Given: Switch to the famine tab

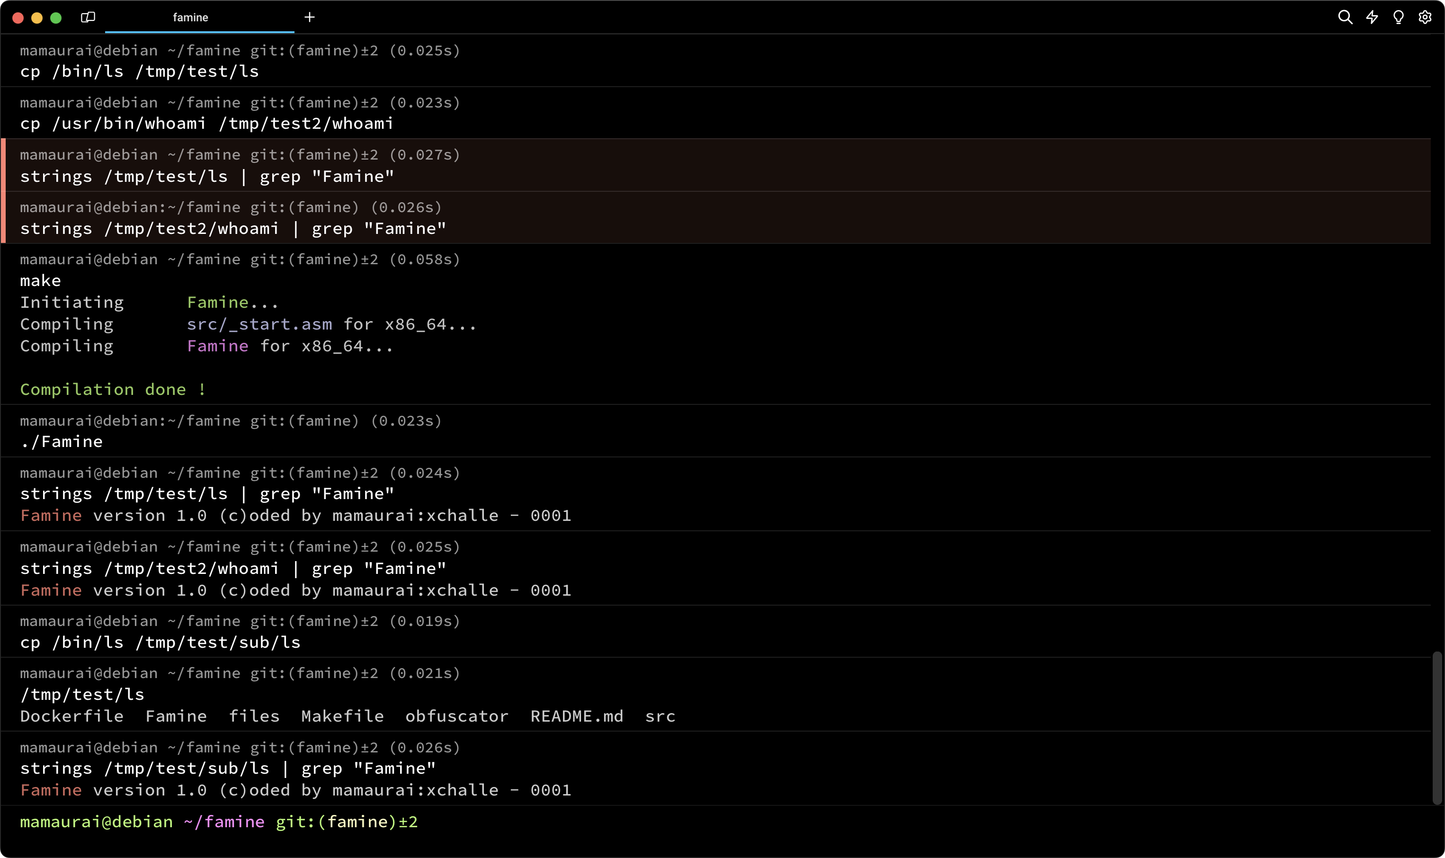Looking at the screenshot, I should [191, 18].
